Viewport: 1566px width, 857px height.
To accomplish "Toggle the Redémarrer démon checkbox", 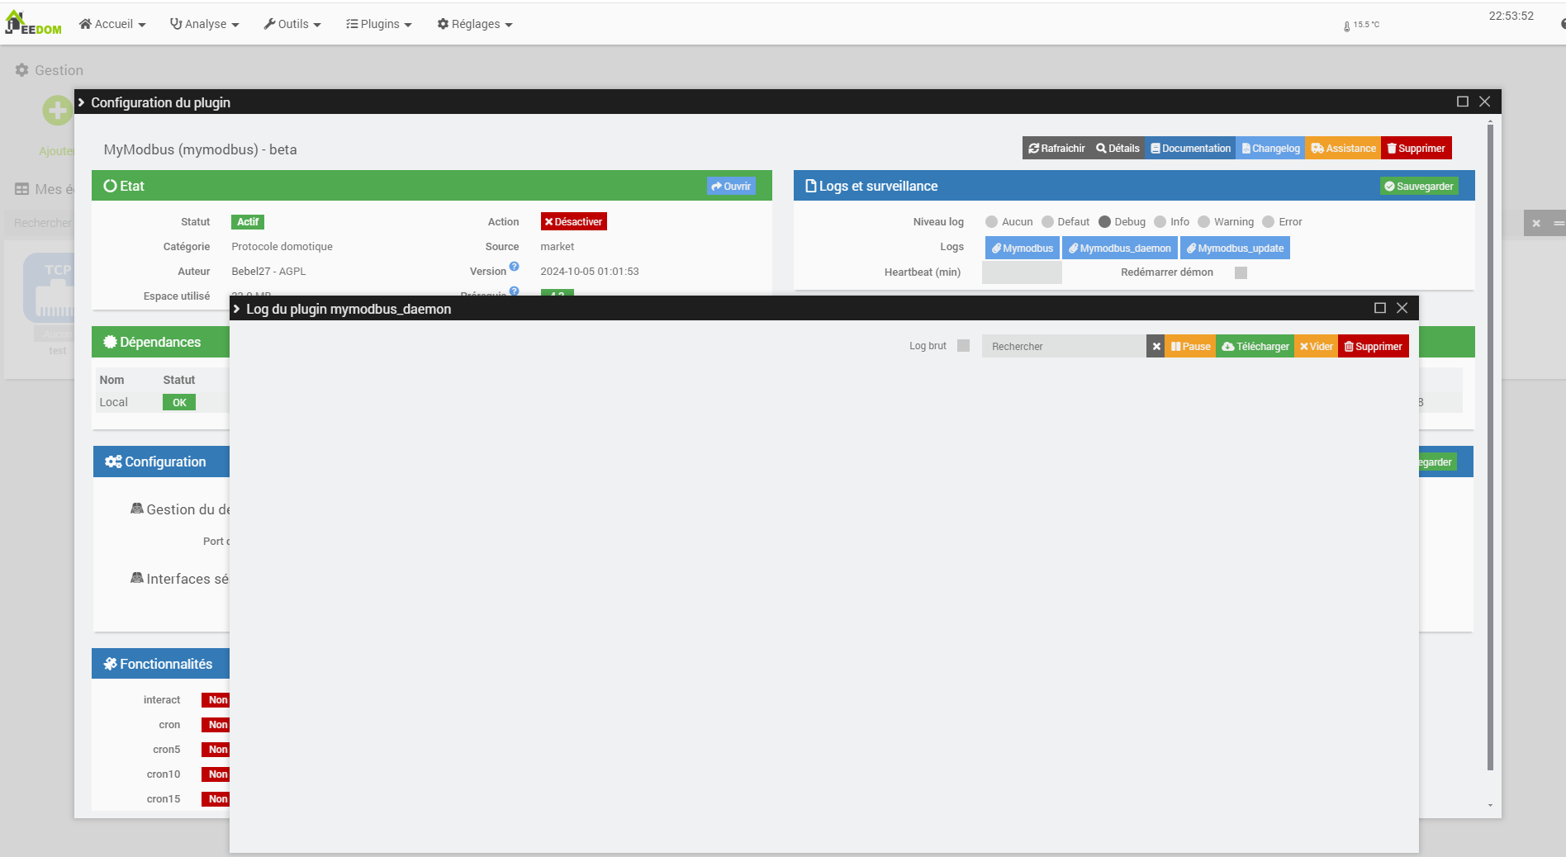I will tap(1241, 272).
